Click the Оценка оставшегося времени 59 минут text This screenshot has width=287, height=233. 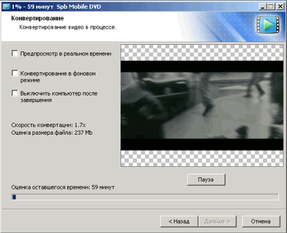pos(63,187)
